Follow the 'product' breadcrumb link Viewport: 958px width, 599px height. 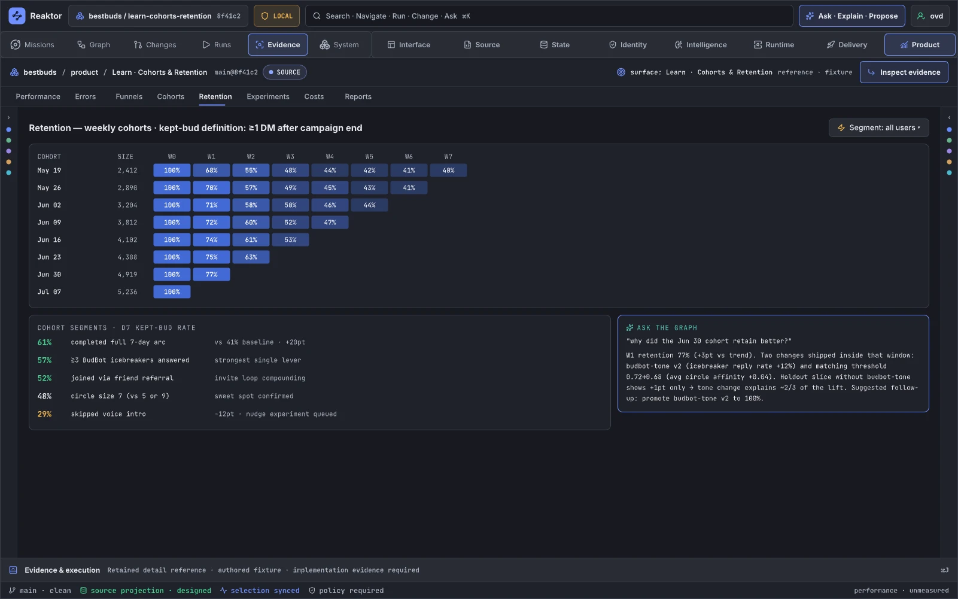point(84,72)
